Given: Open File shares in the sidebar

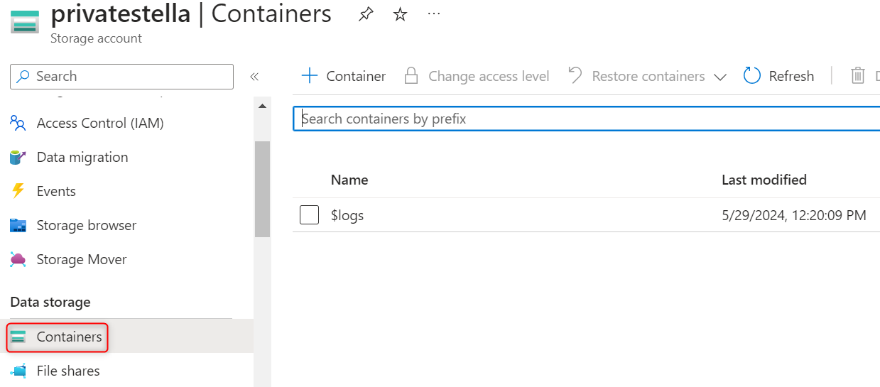Looking at the screenshot, I should pyautogui.click(x=68, y=371).
